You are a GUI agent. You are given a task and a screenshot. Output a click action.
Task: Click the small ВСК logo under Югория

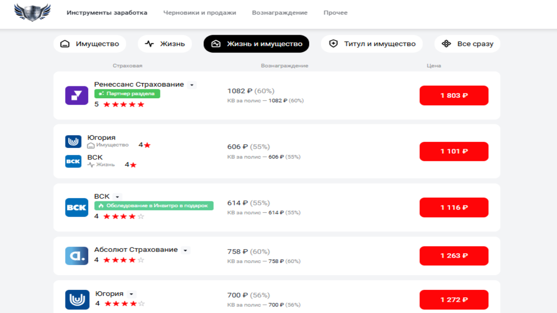point(73,161)
